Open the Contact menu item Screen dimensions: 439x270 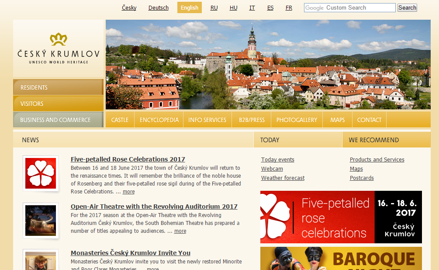(x=369, y=120)
